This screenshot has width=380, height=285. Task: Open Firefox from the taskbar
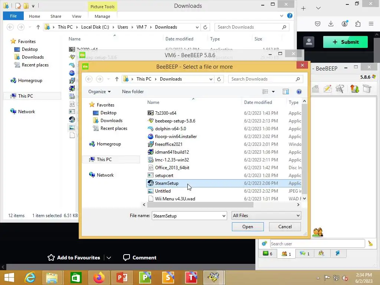tap(99, 278)
